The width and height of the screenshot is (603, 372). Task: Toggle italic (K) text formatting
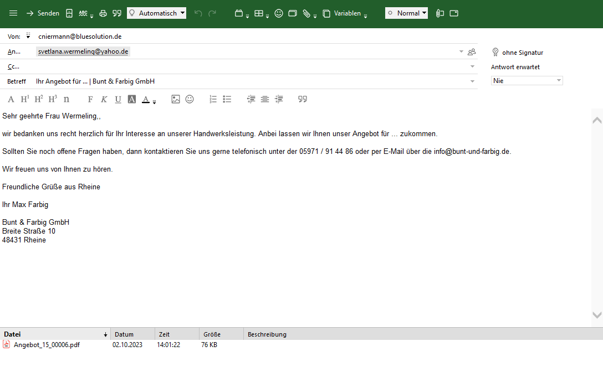[x=104, y=99]
